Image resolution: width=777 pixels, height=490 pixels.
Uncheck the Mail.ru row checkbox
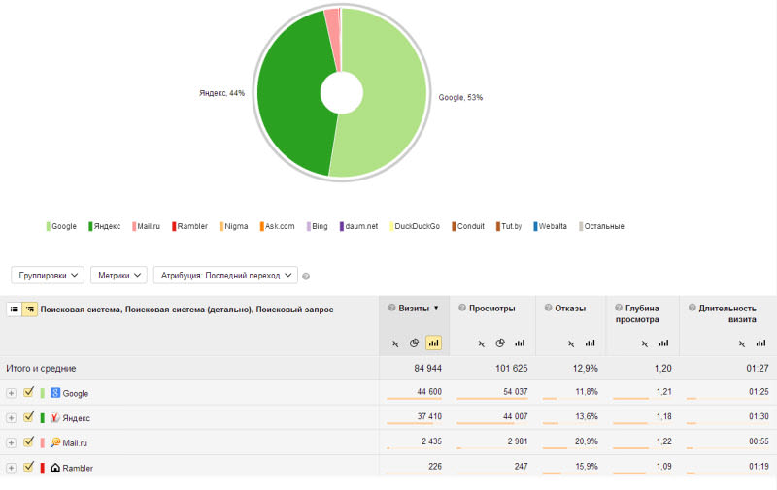[x=28, y=441]
